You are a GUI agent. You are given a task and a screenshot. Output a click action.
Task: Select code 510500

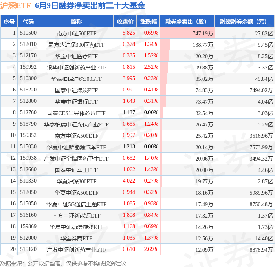click(x=28, y=33)
